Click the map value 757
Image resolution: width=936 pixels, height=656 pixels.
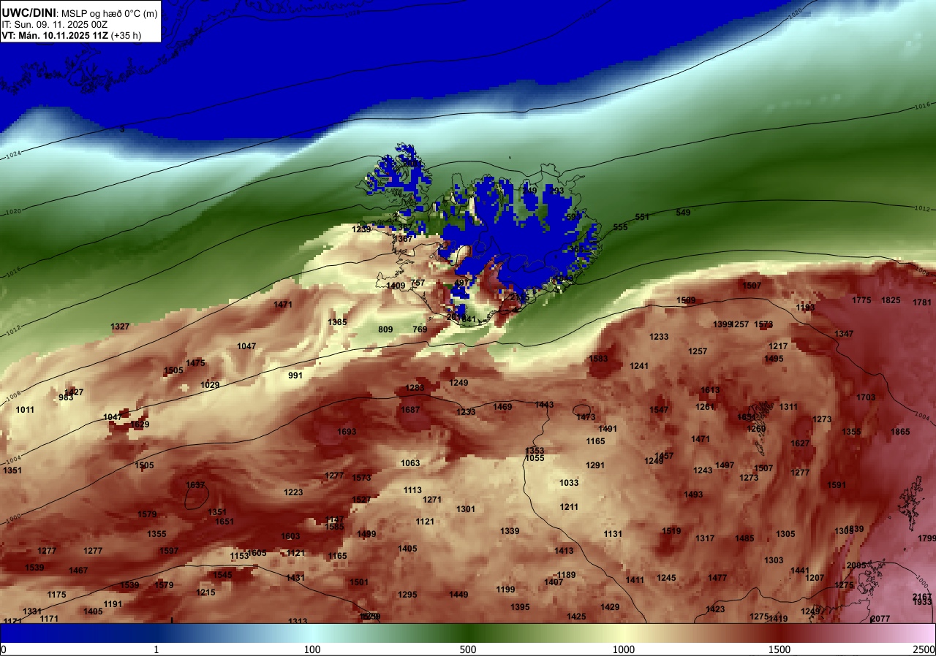(x=418, y=283)
